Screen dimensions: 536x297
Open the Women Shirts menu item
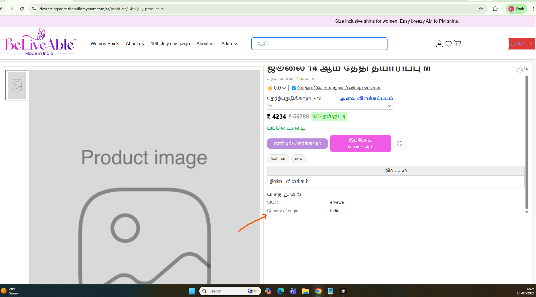point(105,43)
